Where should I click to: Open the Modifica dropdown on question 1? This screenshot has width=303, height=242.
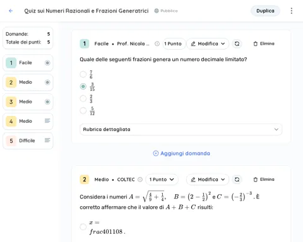(208, 43)
